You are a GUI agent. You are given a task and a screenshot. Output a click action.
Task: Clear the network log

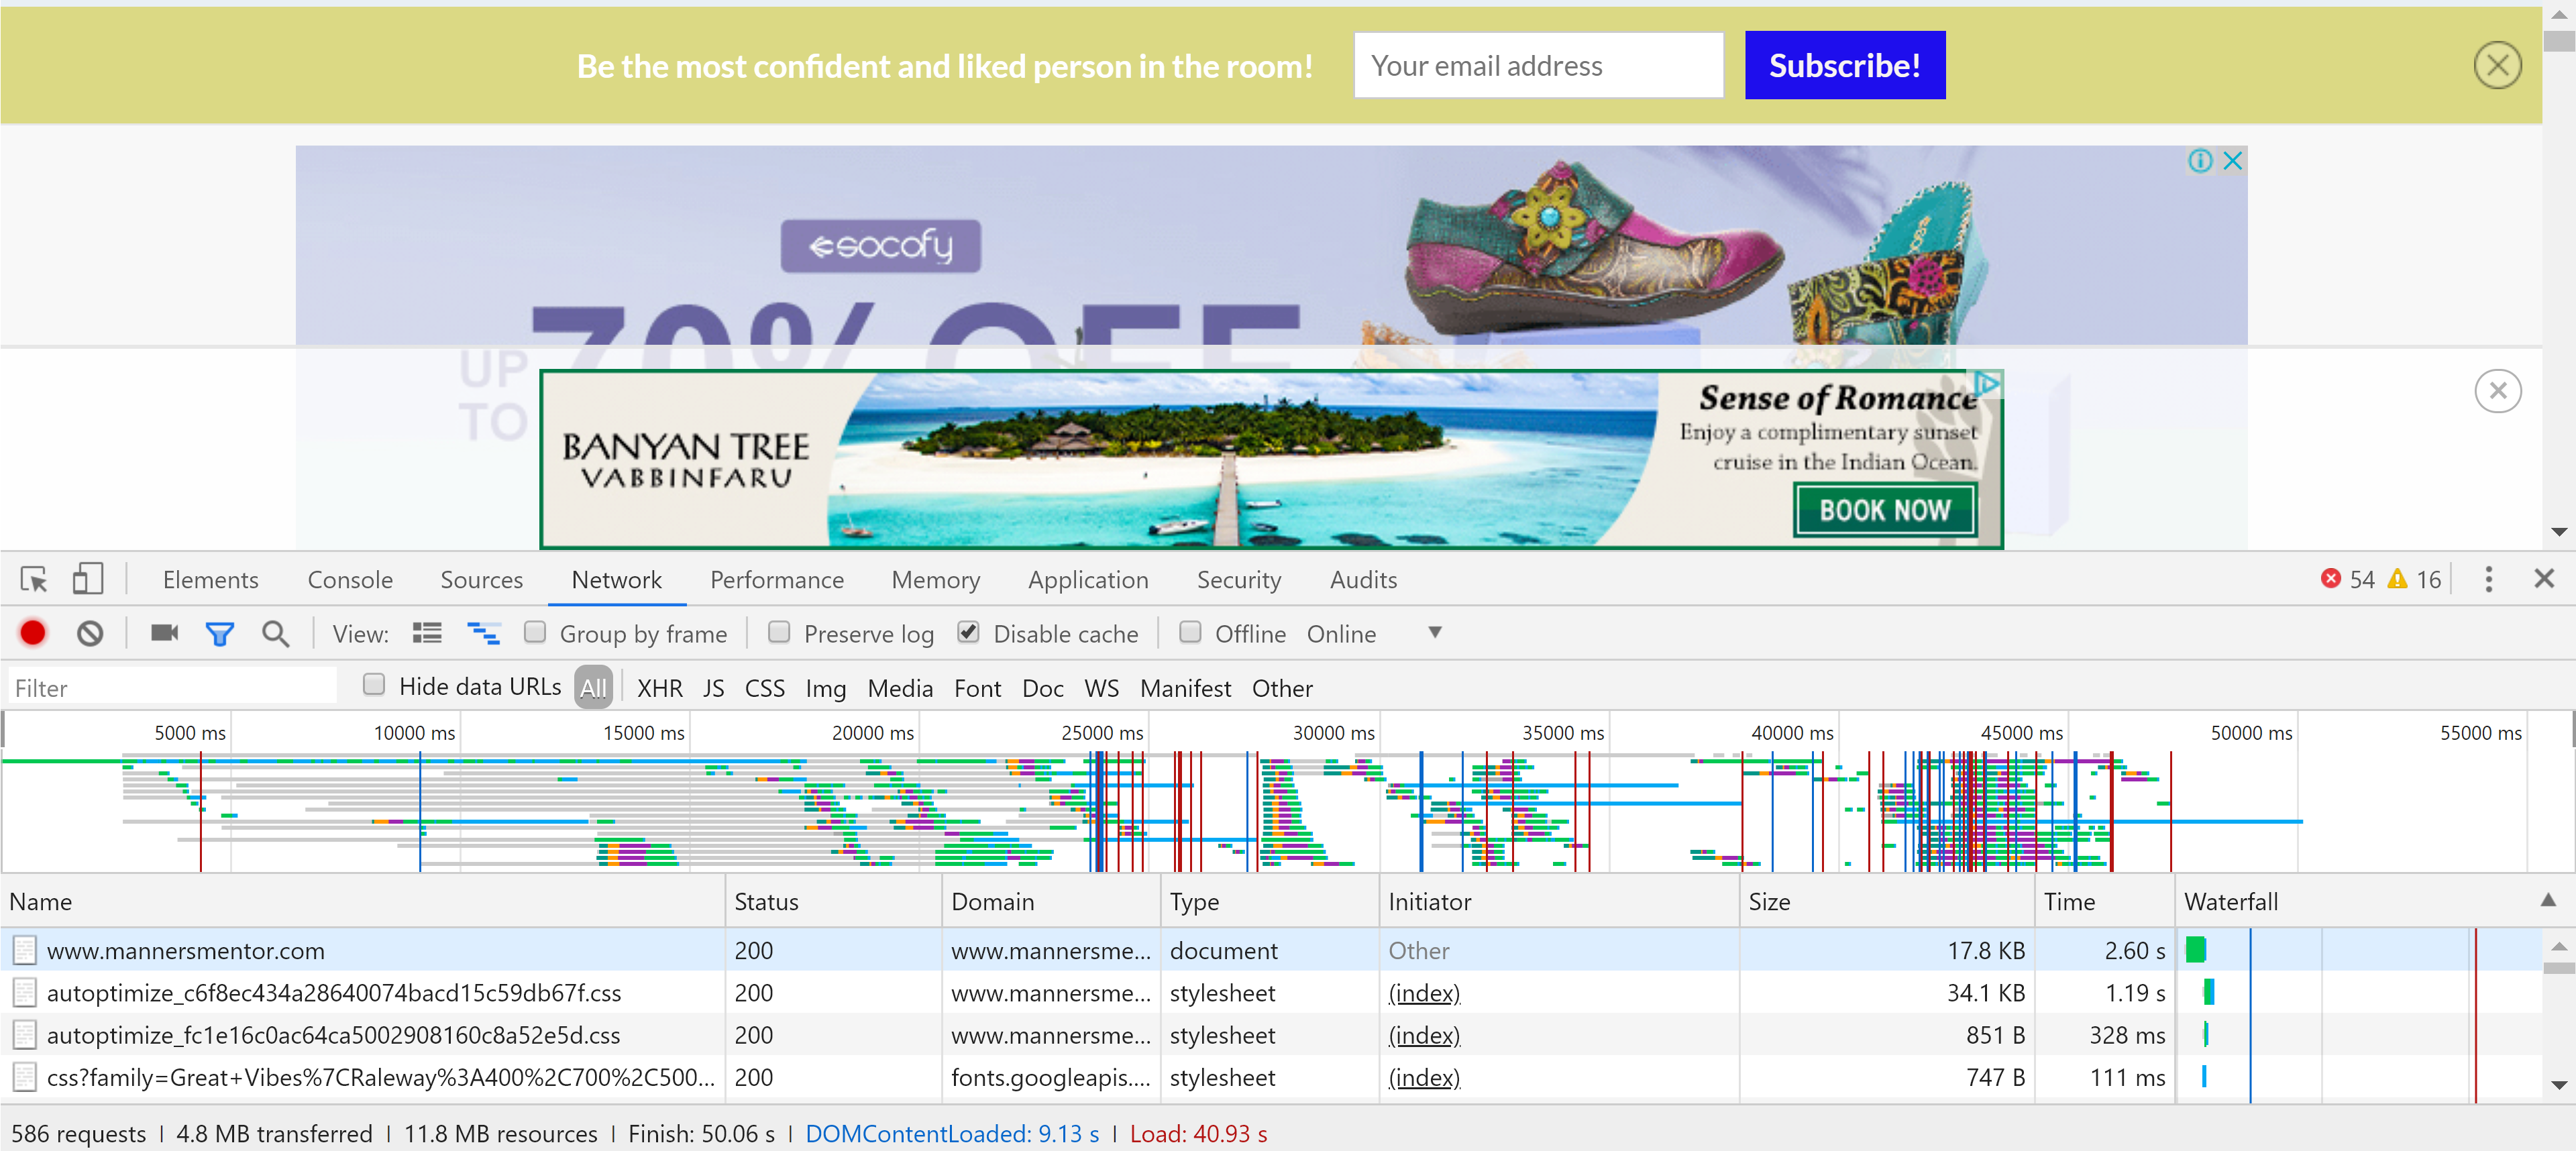pyautogui.click(x=90, y=633)
